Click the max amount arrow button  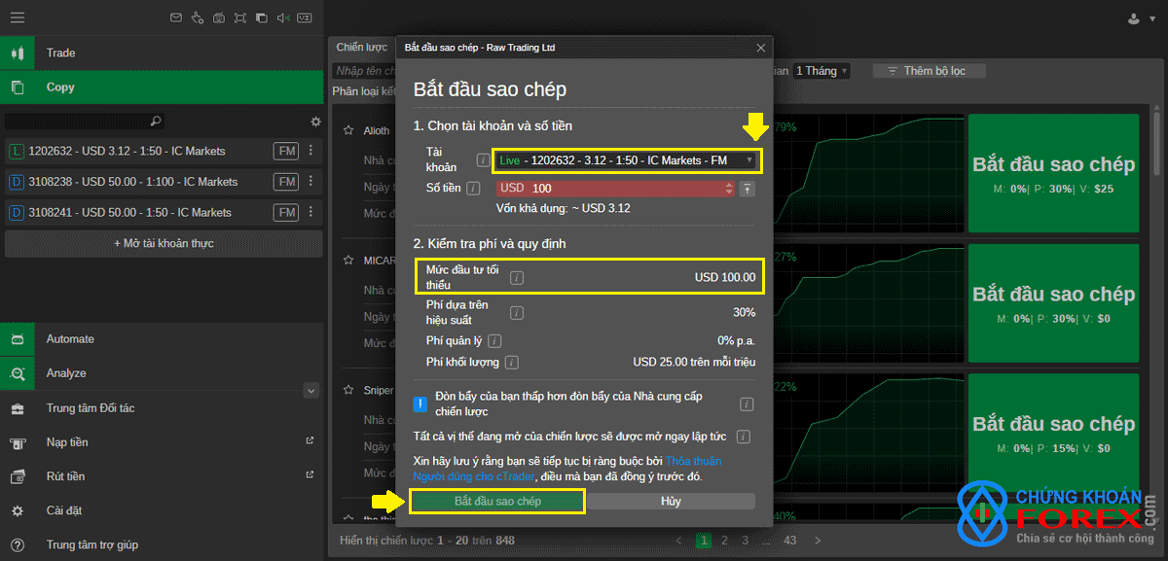click(747, 188)
